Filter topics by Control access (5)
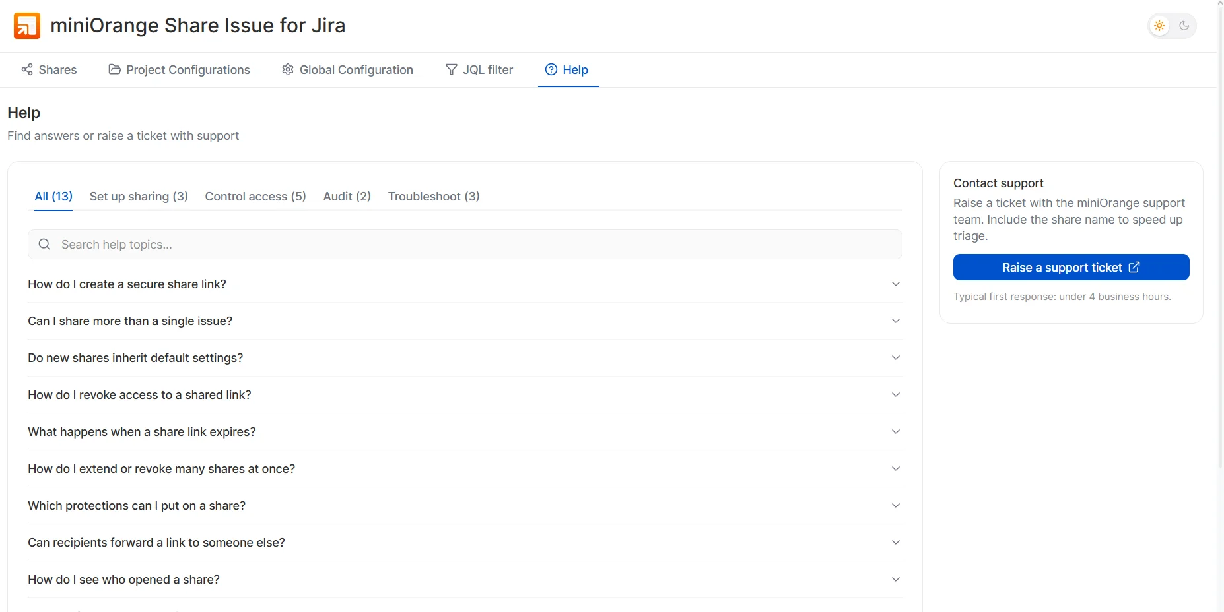The image size is (1224, 612). 255,197
